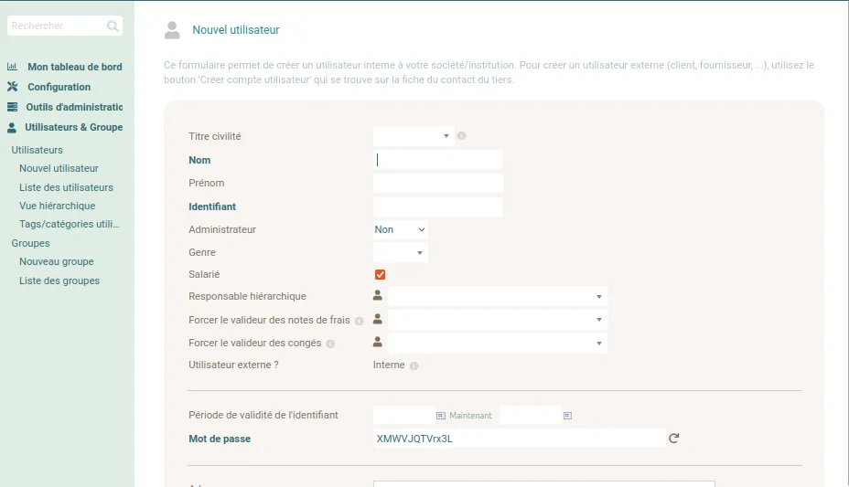Click the search magnifier icon
The height and width of the screenshot is (487, 849).
coord(113,26)
